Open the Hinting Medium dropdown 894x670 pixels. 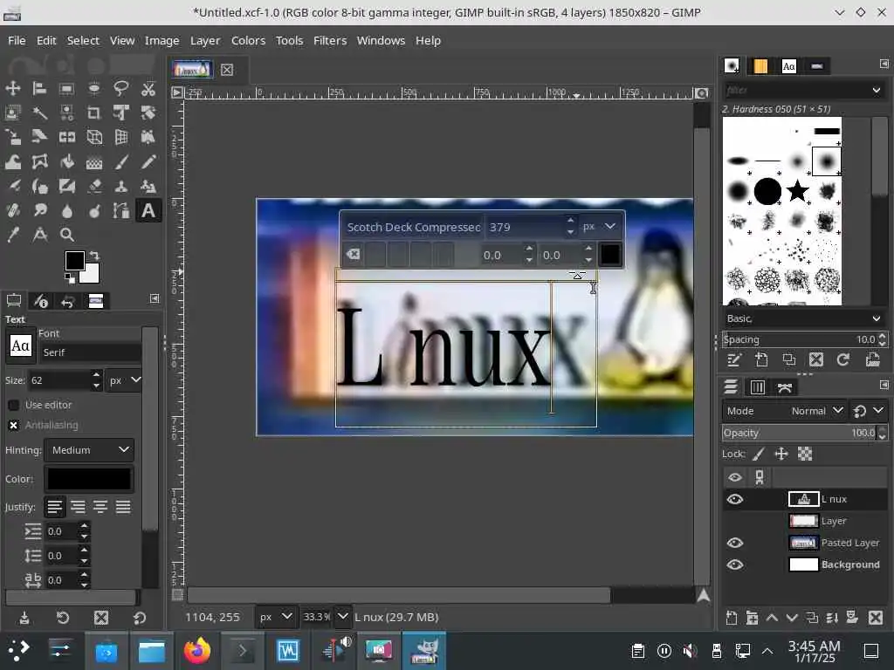coord(90,450)
